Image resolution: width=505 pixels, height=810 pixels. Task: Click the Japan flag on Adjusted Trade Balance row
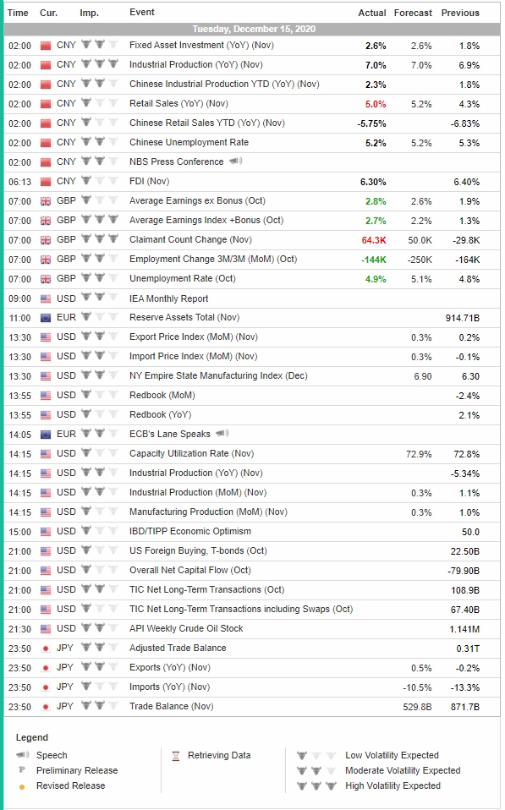46,649
